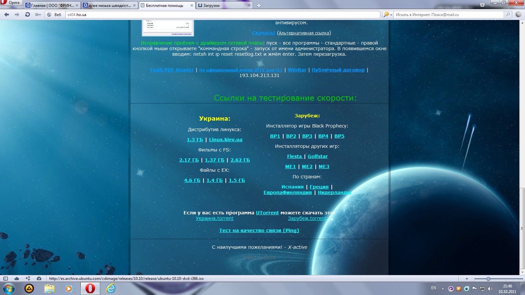The height and width of the screenshot is (295, 525).
Task: Open the Альтернативная ссылка link
Action: (304, 33)
